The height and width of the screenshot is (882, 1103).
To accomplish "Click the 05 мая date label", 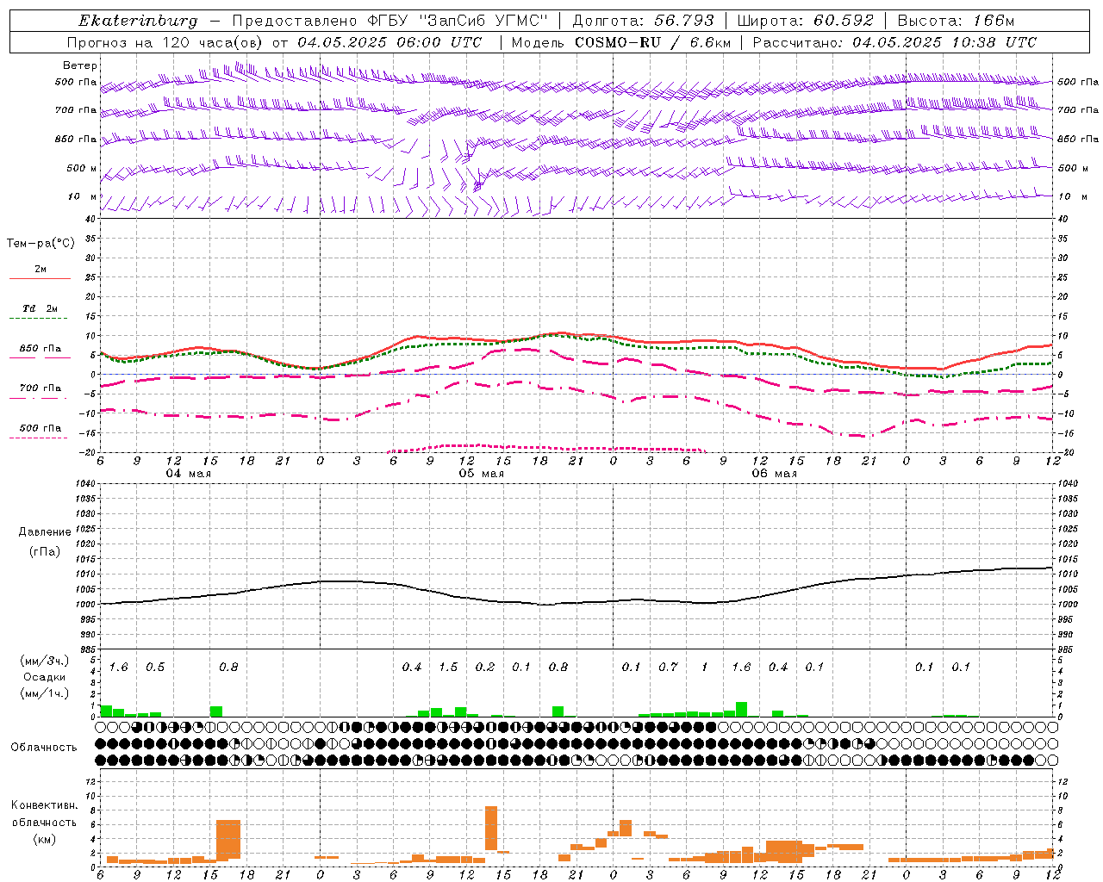I will (x=481, y=474).
